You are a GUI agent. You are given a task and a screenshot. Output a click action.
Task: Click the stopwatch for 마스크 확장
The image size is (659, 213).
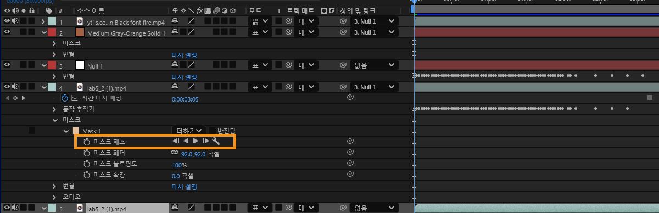pyautogui.click(x=86, y=175)
